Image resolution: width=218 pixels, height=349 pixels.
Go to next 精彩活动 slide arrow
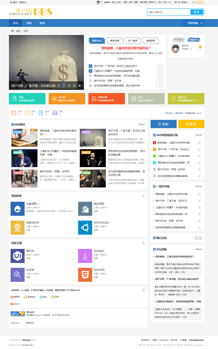tap(200, 238)
